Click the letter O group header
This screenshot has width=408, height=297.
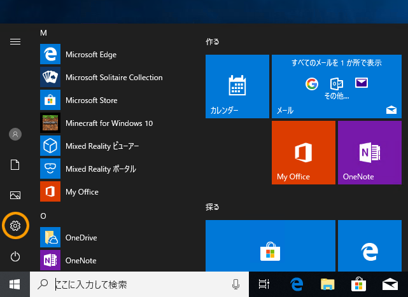[43, 216]
